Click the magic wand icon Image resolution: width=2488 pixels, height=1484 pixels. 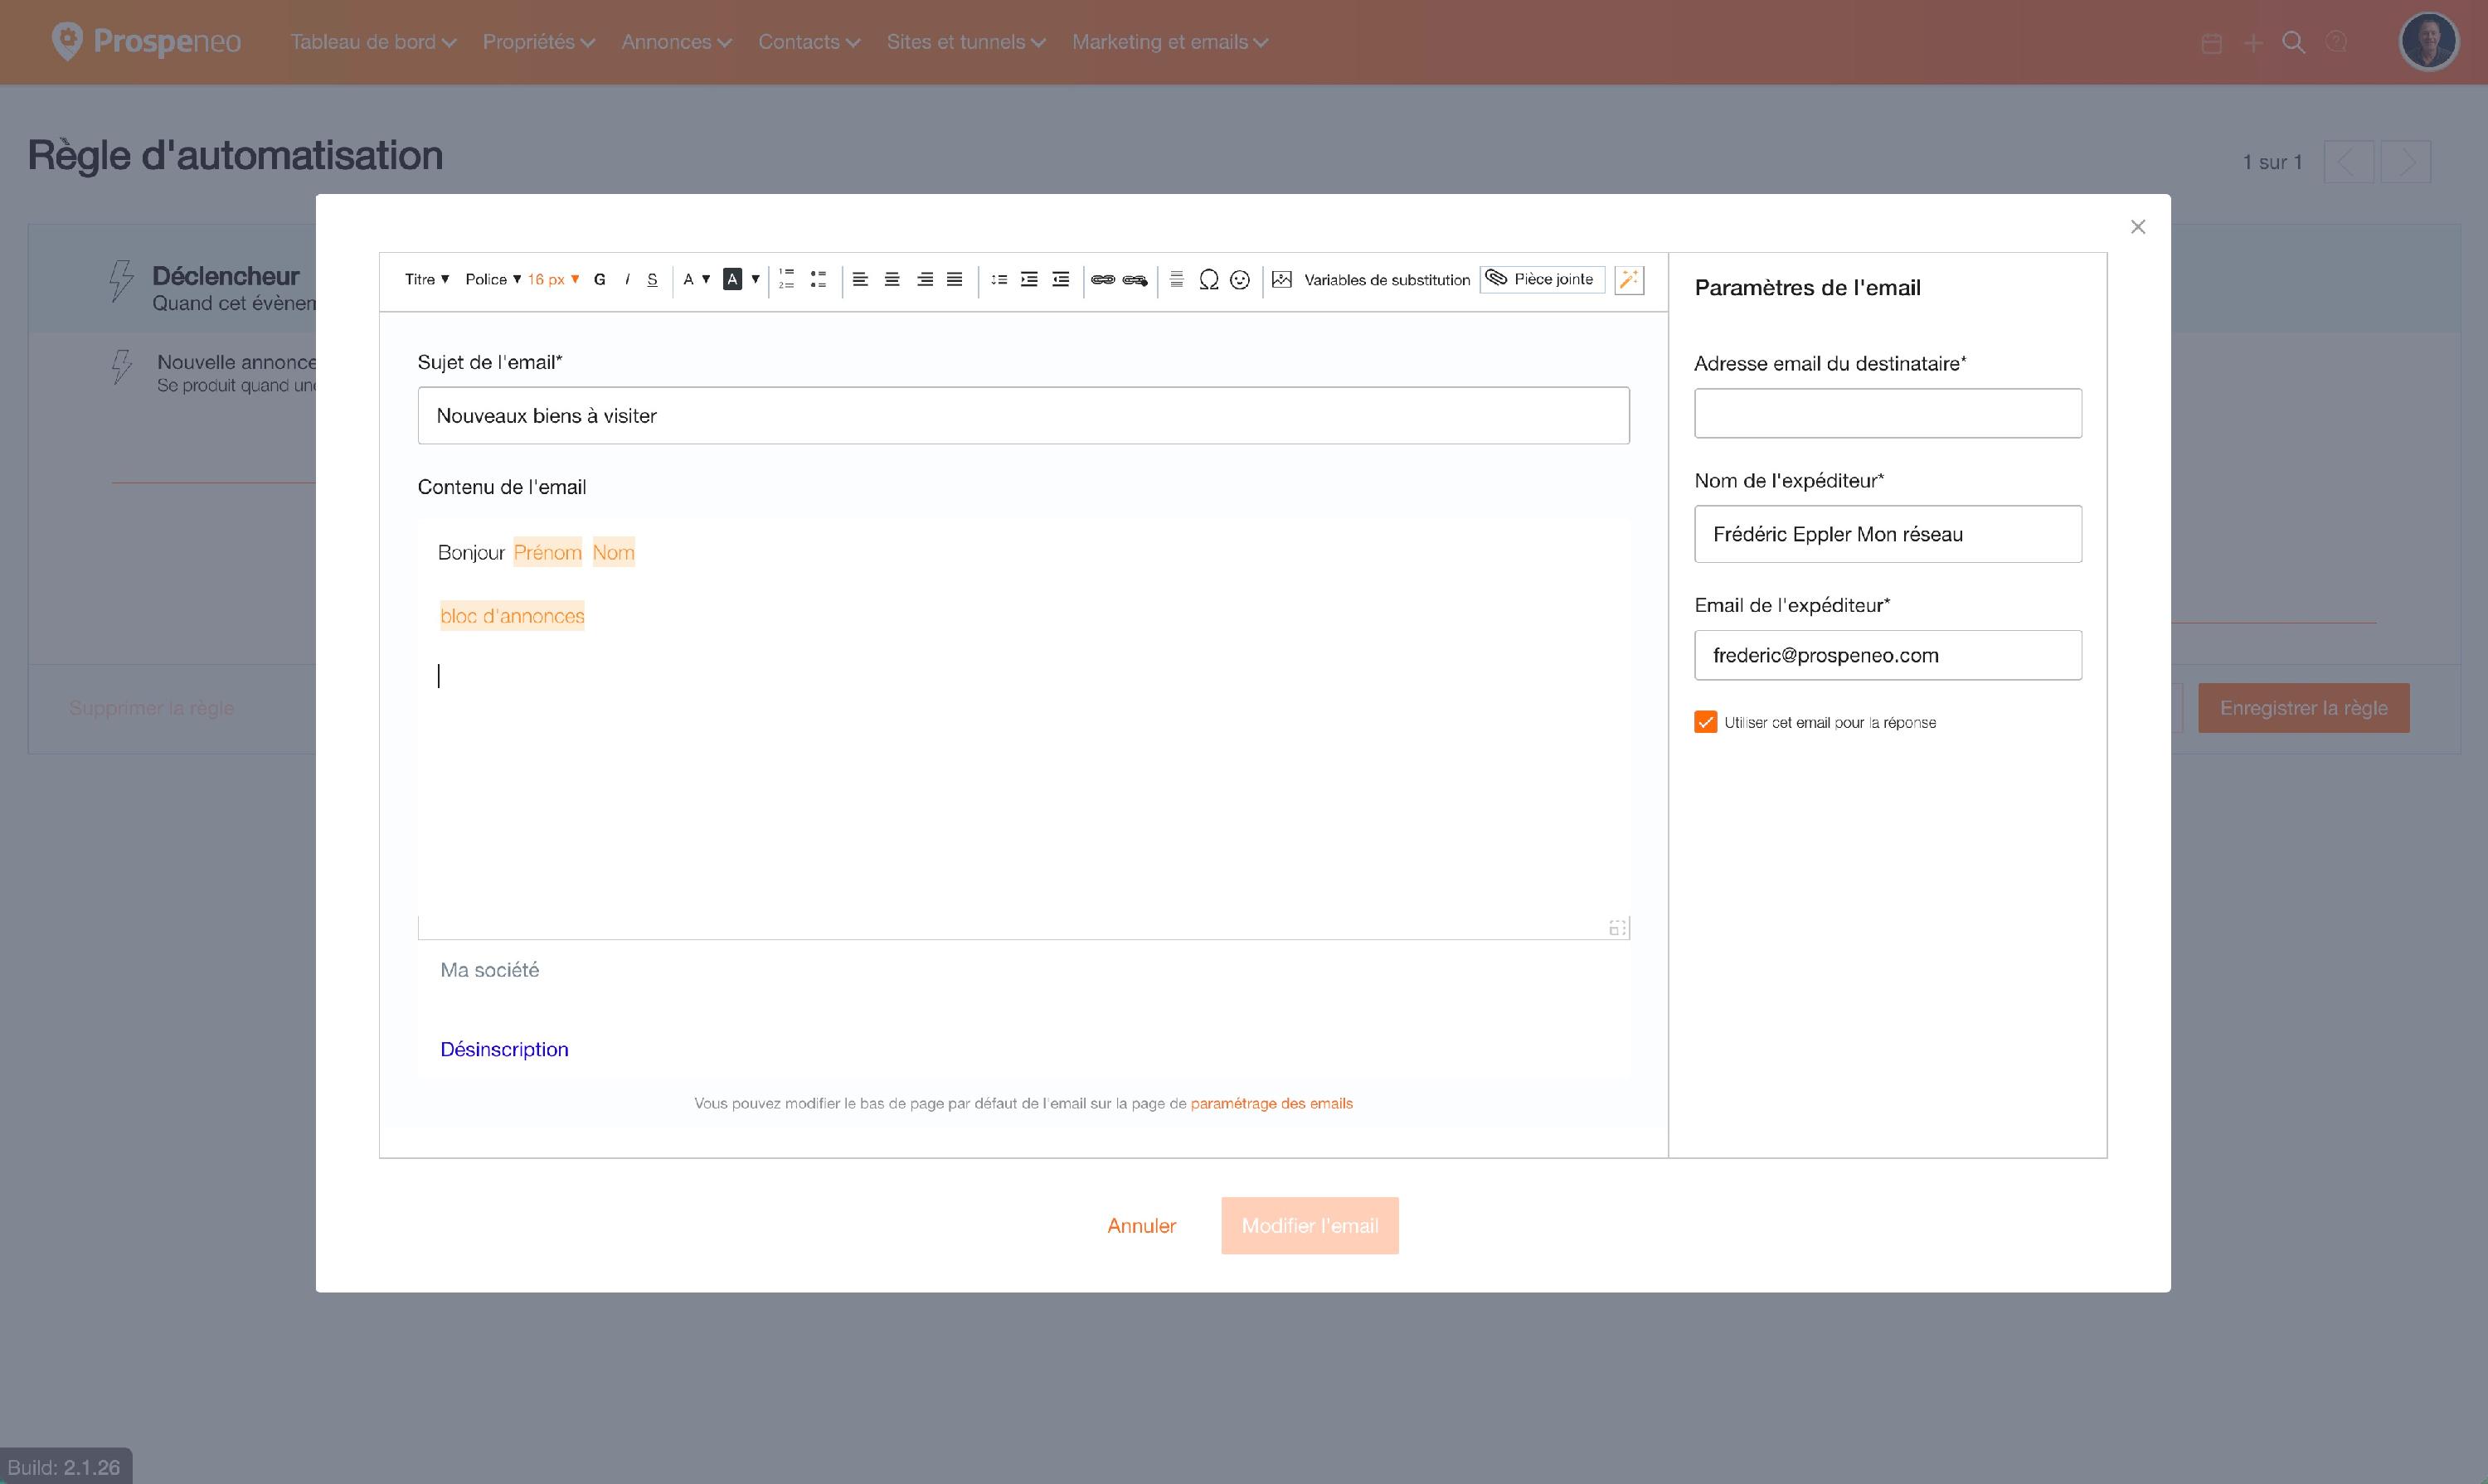tap(1629, 280)
